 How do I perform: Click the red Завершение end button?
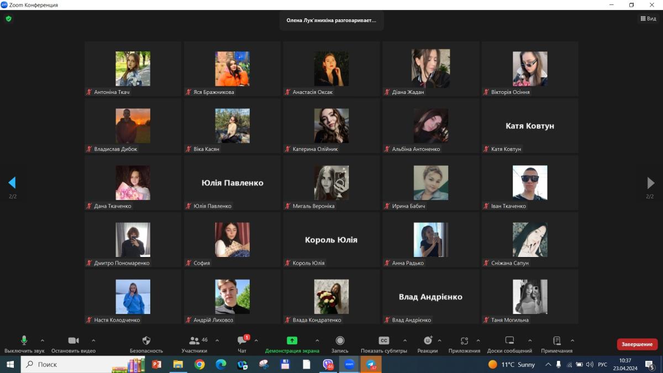(x=637, y=344)
